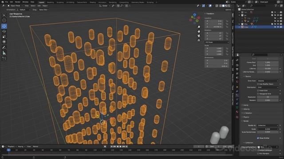
Task: Open the outliner filter funnel icon
Action: click(x=276, y=6)
